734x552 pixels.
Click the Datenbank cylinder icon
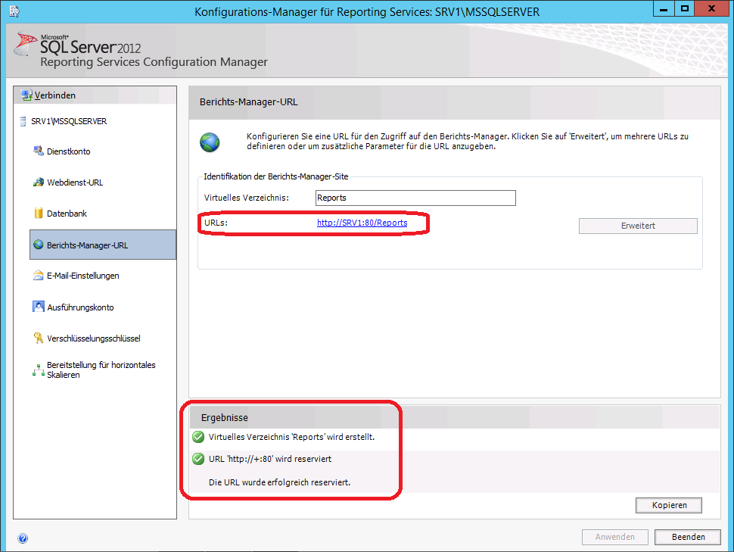pyautogui.click(x=39, y=214)
